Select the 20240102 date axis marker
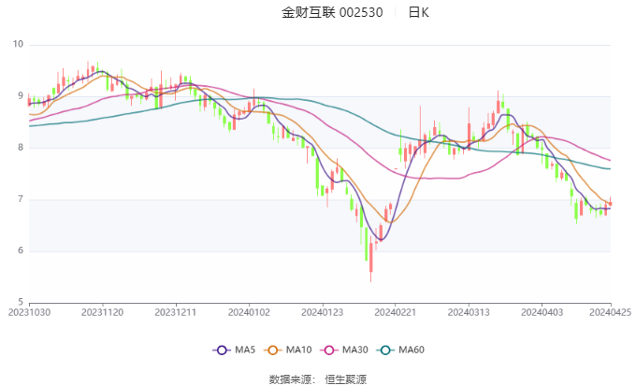The height and width of the screenshot is (386, 636). tap(249, 312)
